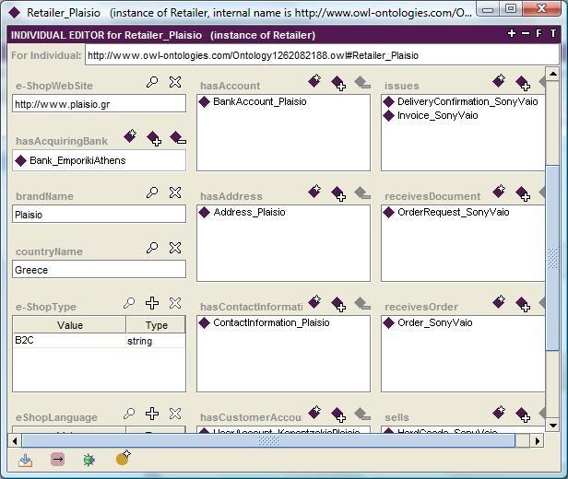Click the view value icon for e-ShopWebSite

click(152, 82)
